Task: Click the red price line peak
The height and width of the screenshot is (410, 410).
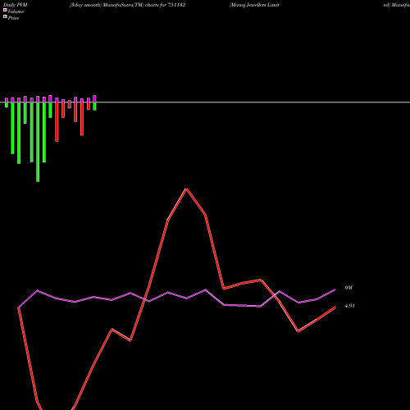Action: (x=186, y=189)
